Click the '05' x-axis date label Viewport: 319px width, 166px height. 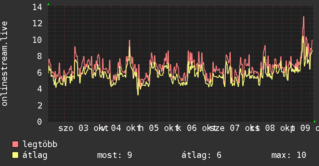click(x=154, y=128)
